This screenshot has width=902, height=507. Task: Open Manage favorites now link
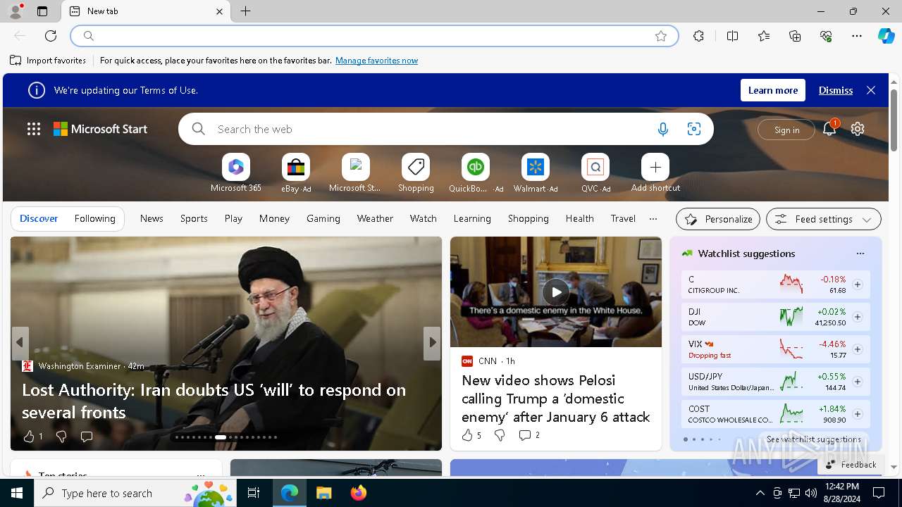click(376, 61)
